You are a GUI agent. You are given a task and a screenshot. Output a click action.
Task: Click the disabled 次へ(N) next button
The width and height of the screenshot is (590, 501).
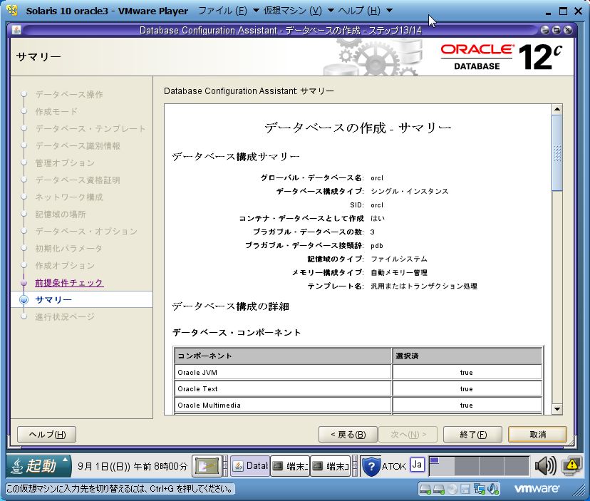[x=408, y=435]
